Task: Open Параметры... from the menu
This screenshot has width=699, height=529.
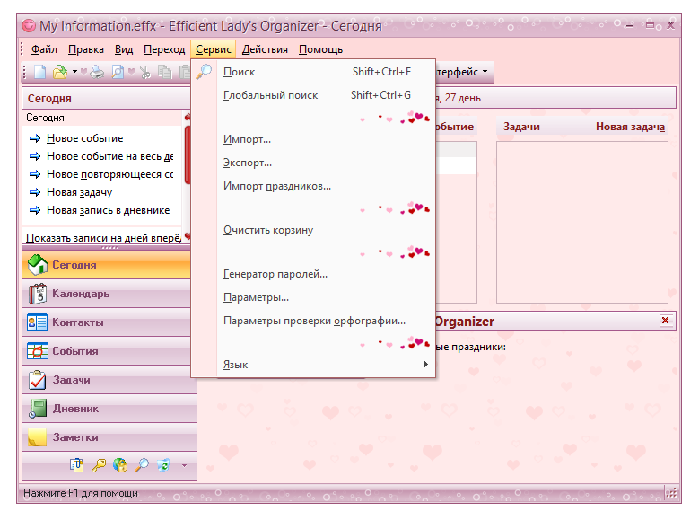Action: pyautogui.click(x=313, y=297)
